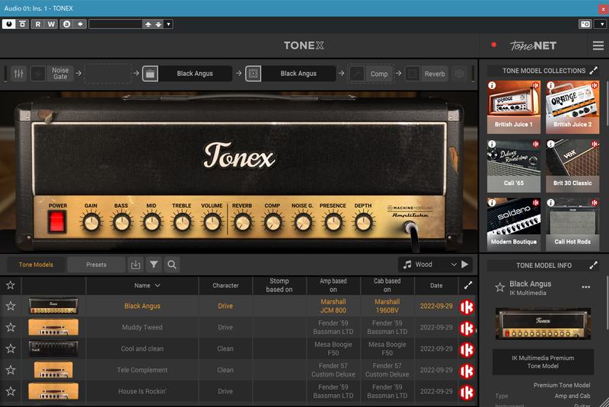Screen dimensions: 609x407
Task: Open the host preset name dropdown arrow
Action: (168, 24)
